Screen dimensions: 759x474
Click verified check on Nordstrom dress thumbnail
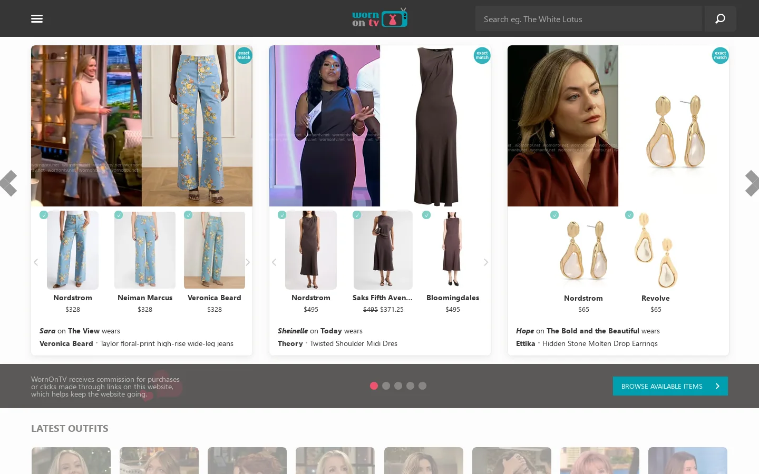click(282, 215)
